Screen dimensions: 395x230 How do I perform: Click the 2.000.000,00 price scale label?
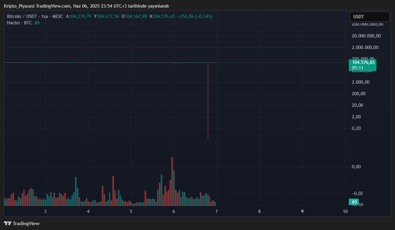[365, 47]
